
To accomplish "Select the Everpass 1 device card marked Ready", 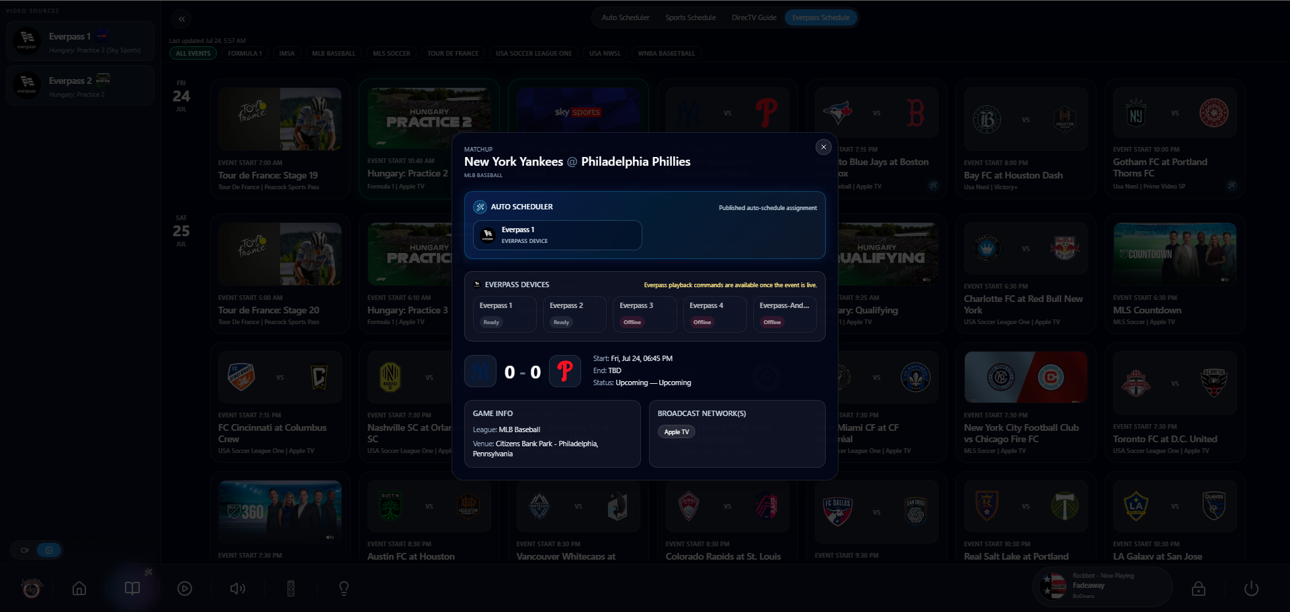I will 505,314.
